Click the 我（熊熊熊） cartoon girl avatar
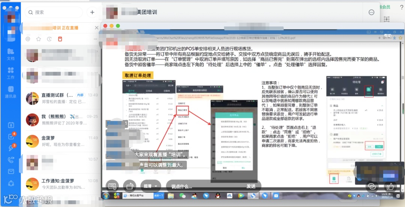 33,120
